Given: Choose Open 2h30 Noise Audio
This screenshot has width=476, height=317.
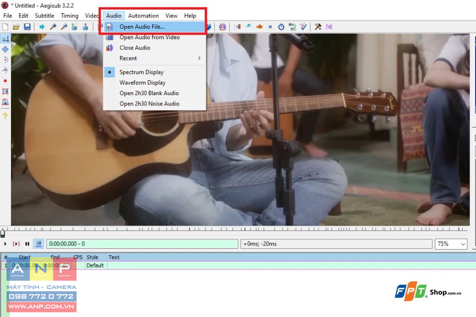Looking at the screenshot, I should point(155,104).
